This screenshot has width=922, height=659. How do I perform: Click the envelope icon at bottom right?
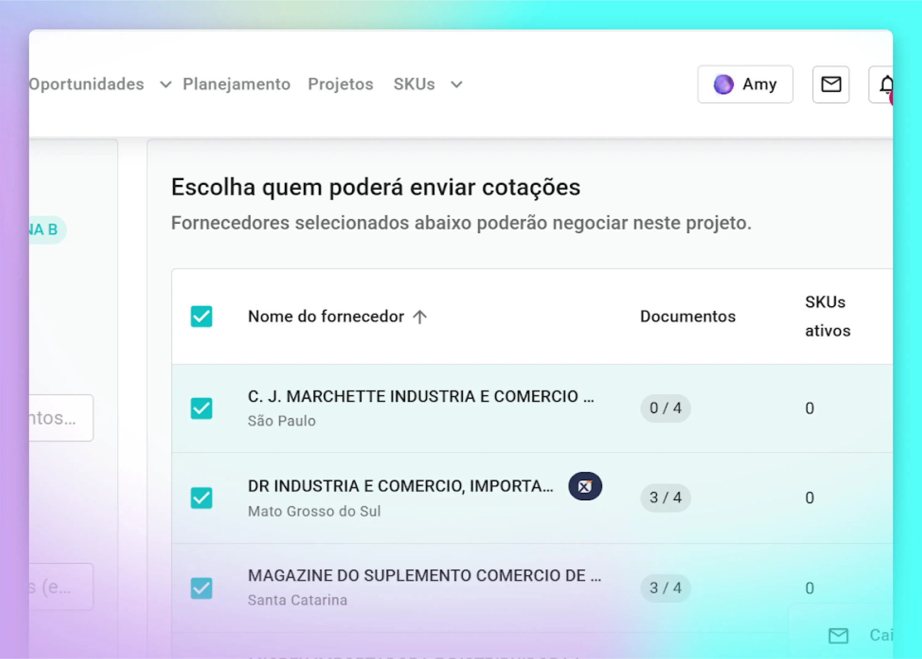pos(838,635)
